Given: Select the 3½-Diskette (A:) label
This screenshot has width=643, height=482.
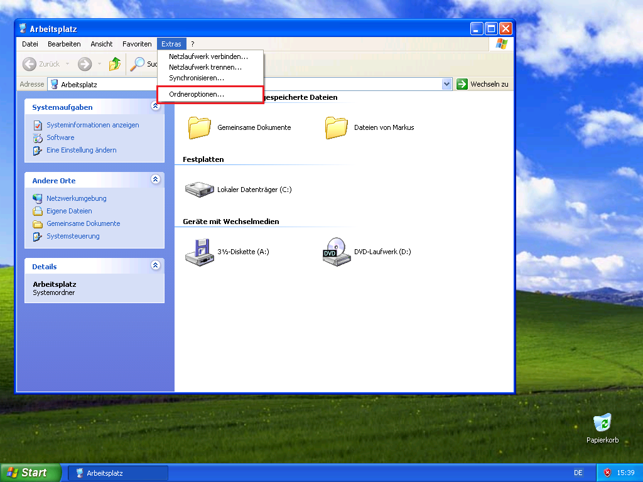Looking at the screenshot, I should 243,252.
